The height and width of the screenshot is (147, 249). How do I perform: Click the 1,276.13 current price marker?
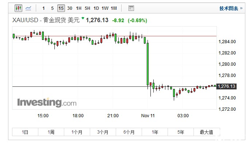click(226, 86)
